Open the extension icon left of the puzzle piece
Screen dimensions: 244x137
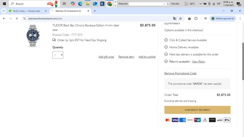[189, 19]
